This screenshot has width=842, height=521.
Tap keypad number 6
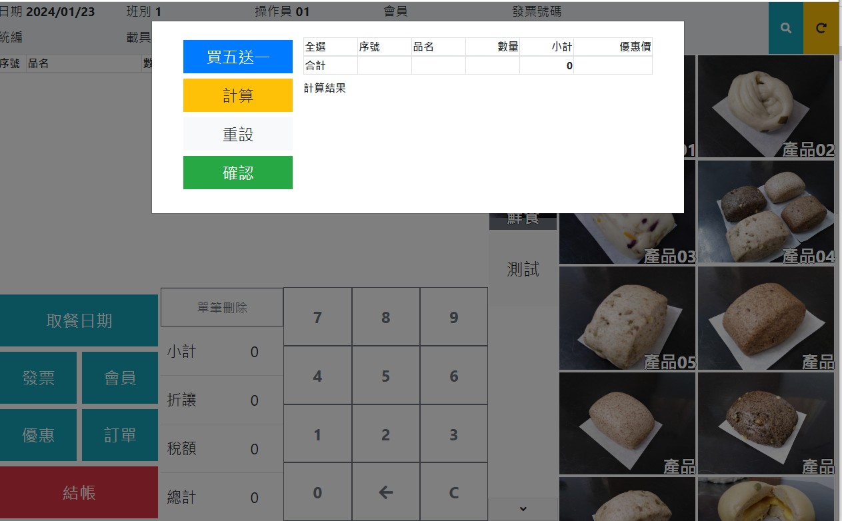pos(453,376)
